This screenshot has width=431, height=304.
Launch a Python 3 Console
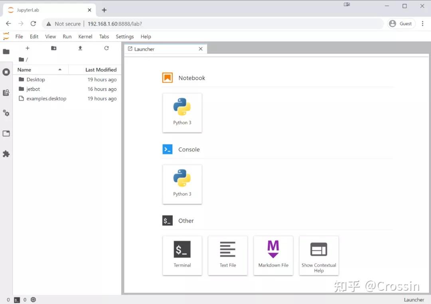pos(182,184)
